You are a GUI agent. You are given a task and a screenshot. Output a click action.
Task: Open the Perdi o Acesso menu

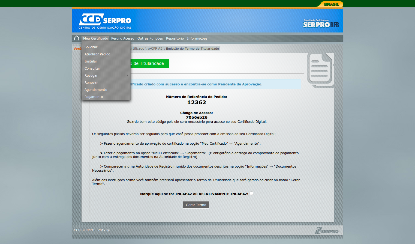coord(122,38)
